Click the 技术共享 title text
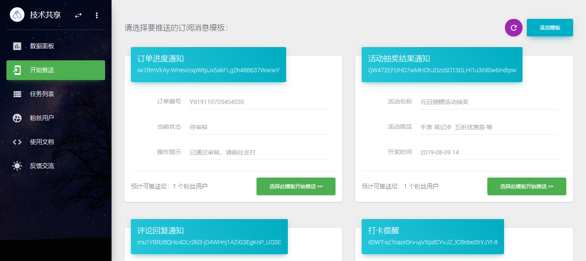 (x=45, y=15)
